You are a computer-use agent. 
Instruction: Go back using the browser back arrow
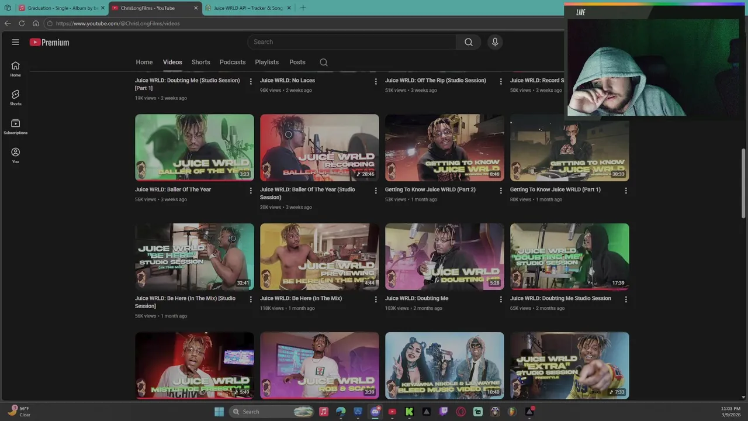tap(8, 23)
